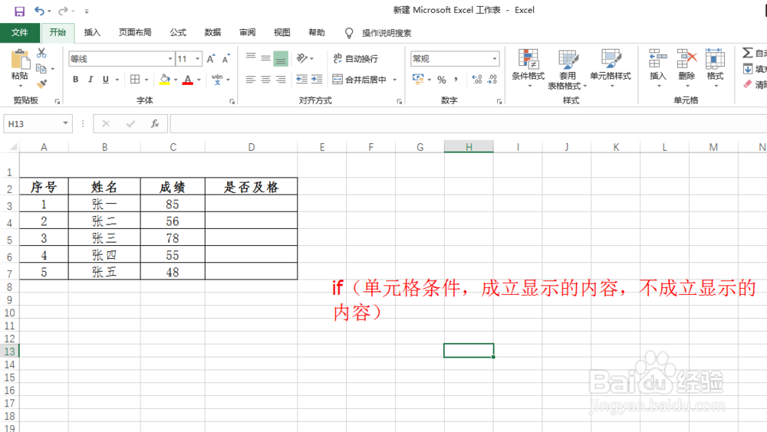The width and height of the screenshot is (767, 432).
Task: Toggle Bold formatting
Action: [x=76, y=79]
